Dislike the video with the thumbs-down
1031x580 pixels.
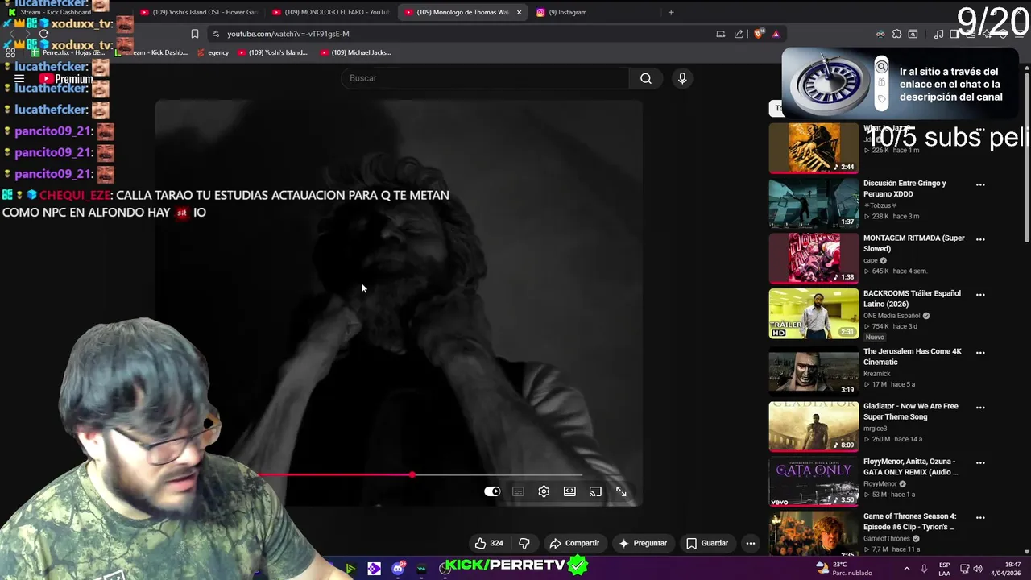coord(524,543)
